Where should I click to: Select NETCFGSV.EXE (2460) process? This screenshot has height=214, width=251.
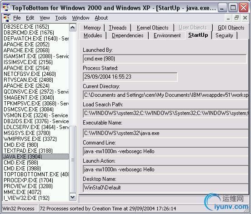click(30, 74)
